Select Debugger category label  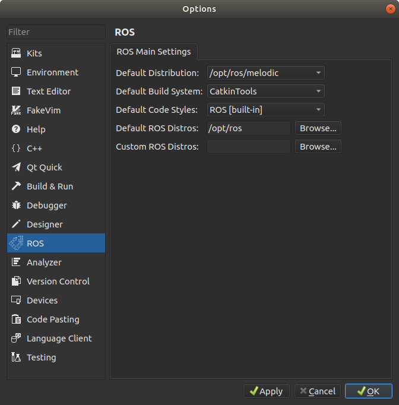47,205
